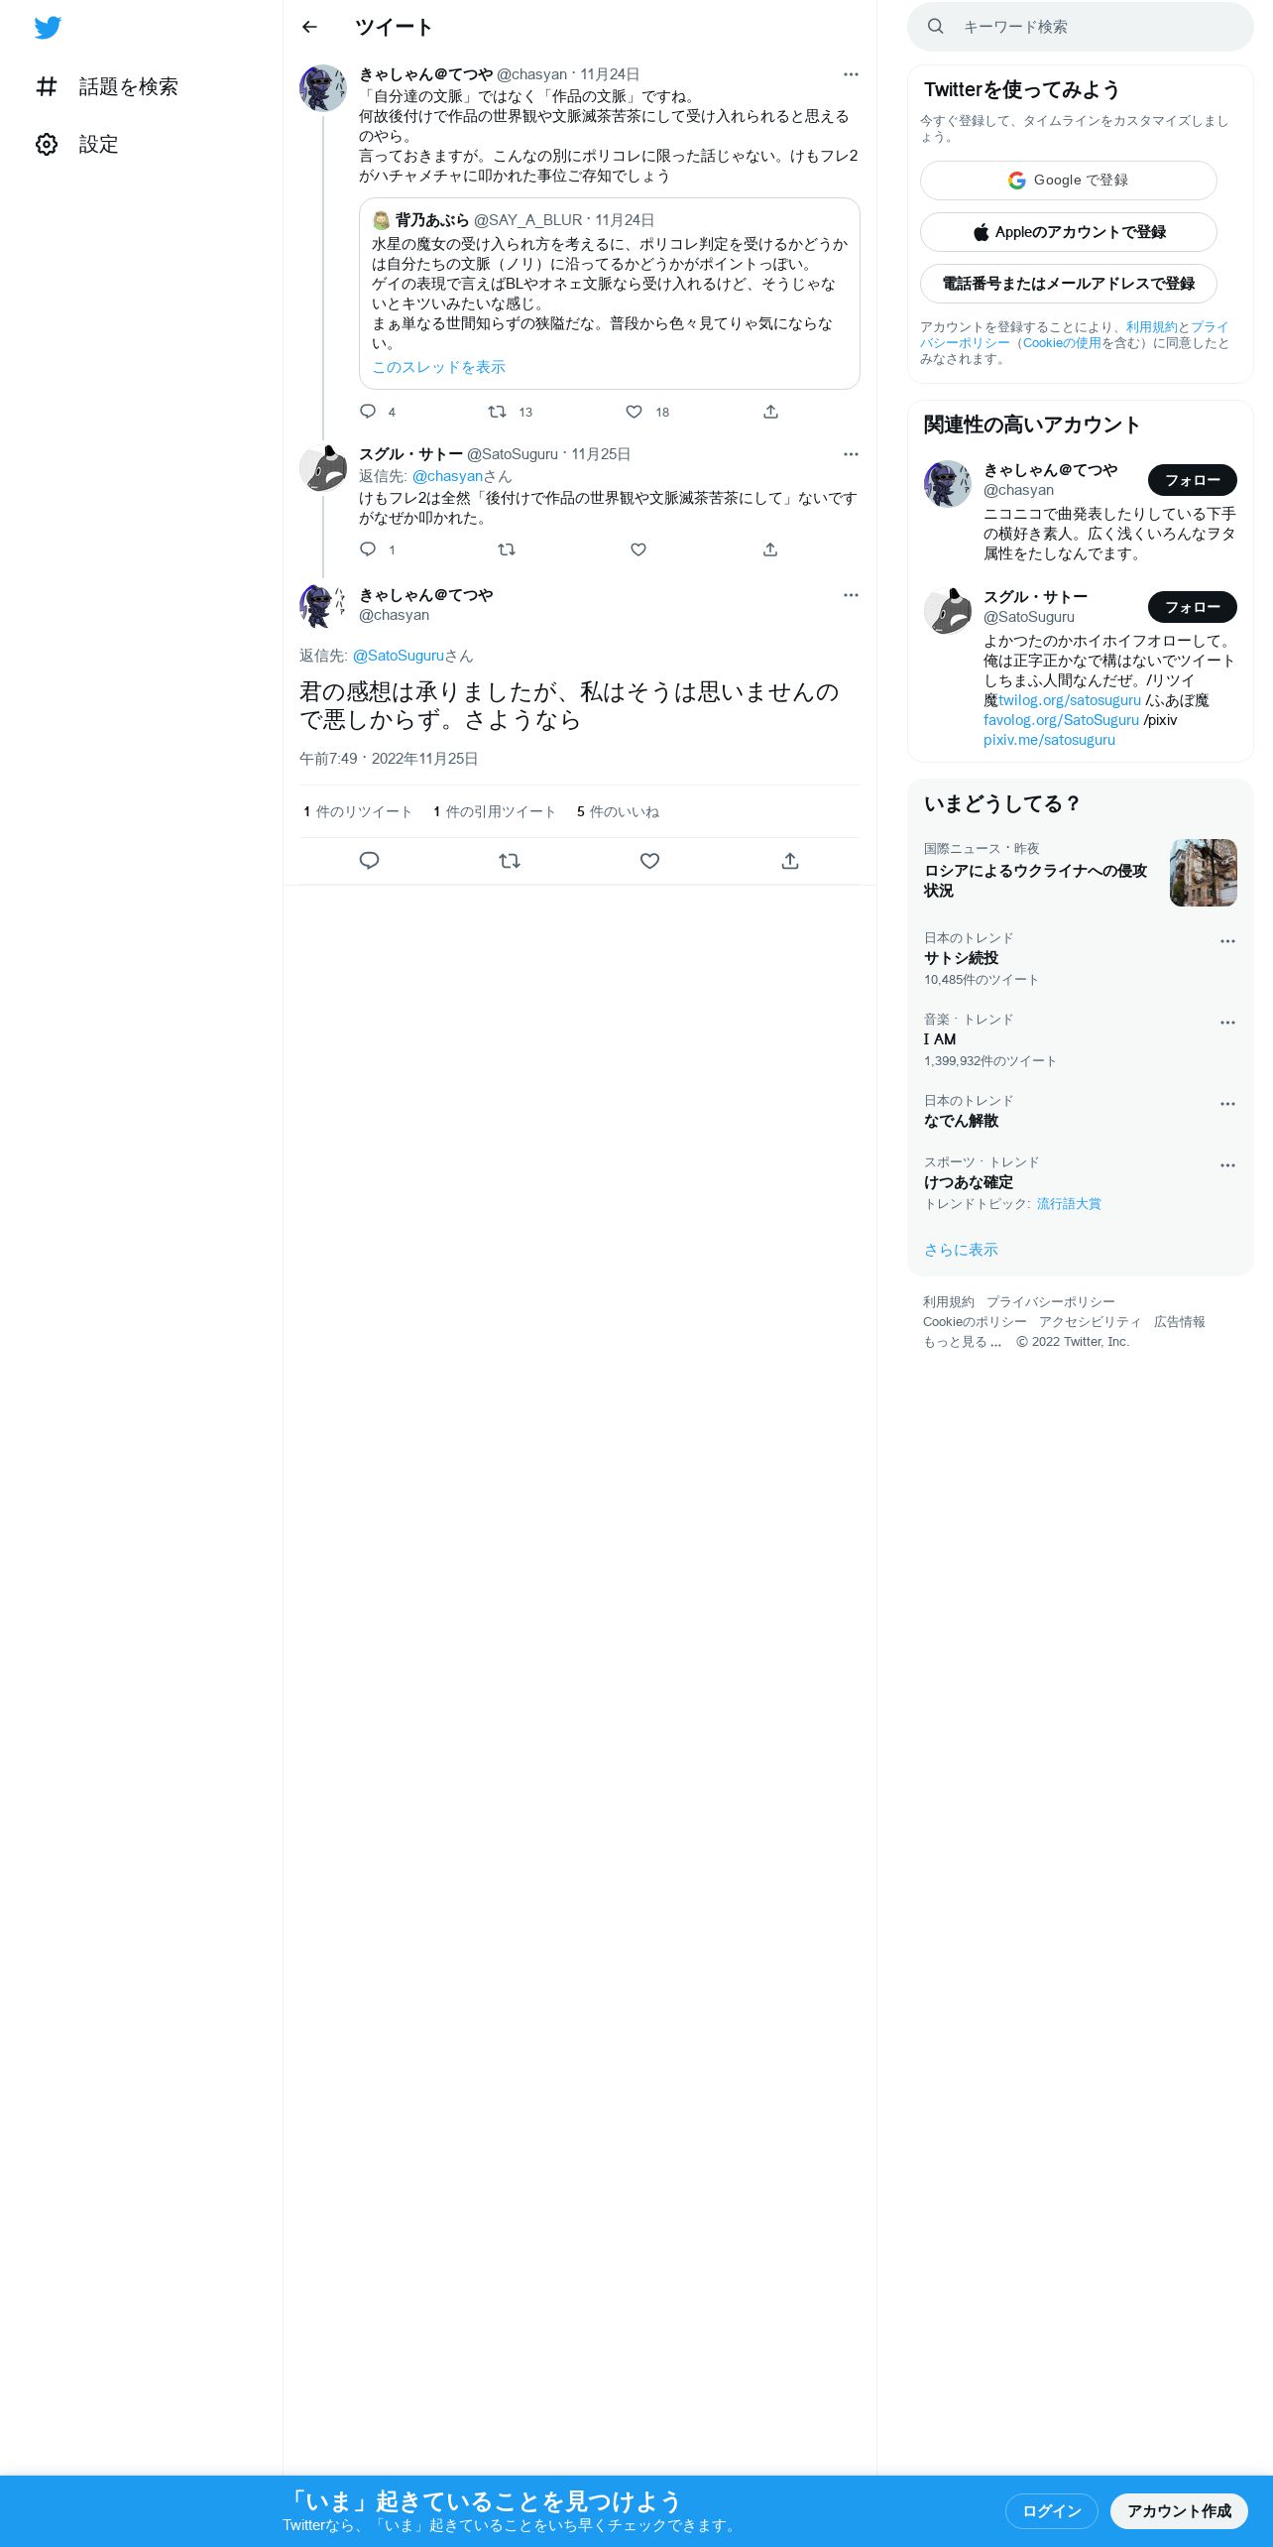
Task: Retweet the main tweet
Action: tap(510, 861)
